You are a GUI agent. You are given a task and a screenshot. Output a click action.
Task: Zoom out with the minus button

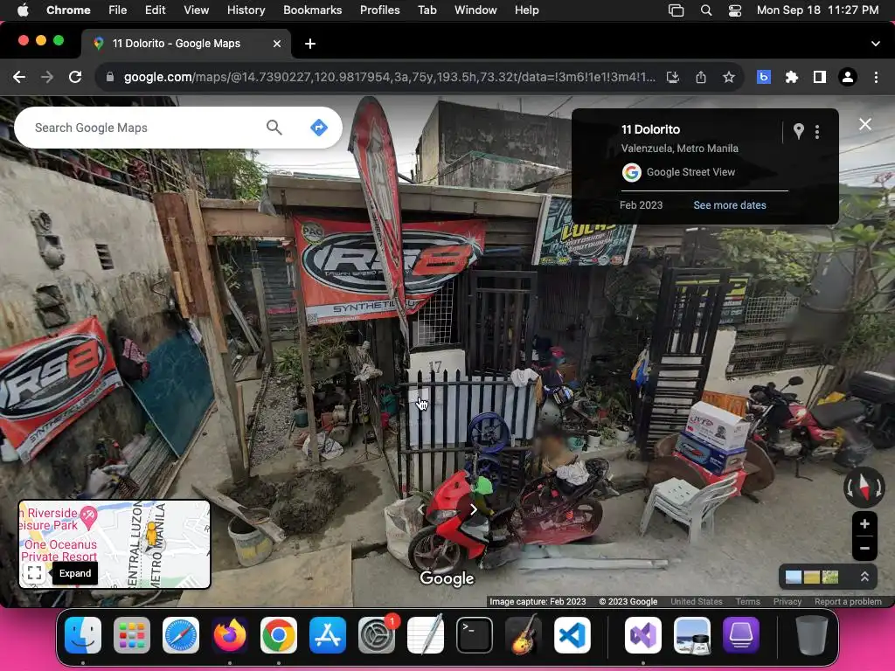[x=864, y=549]
